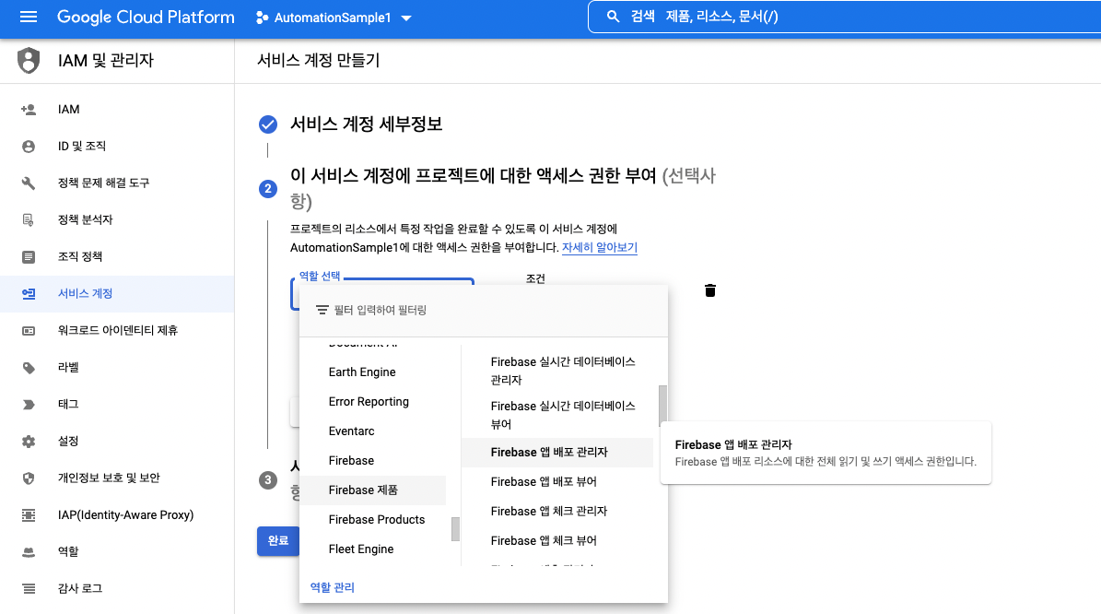Screen dimensions: 1101x614
Task: Click the category list scrollbar thumb
Action: (455, 529)
